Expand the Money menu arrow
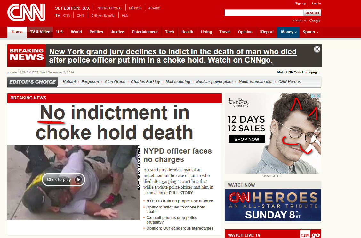The width and height of the screenshot is (361, 238). [x=296, y=32]
